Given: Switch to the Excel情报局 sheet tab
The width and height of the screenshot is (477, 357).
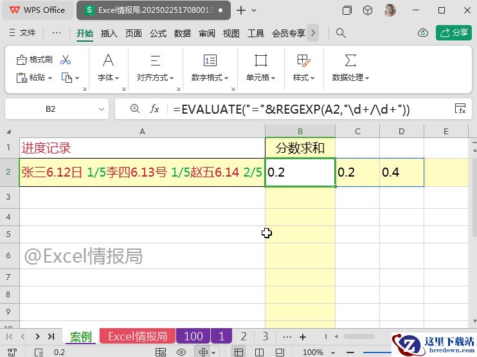Looking at the screenshot, I should (x=137, y=336).
